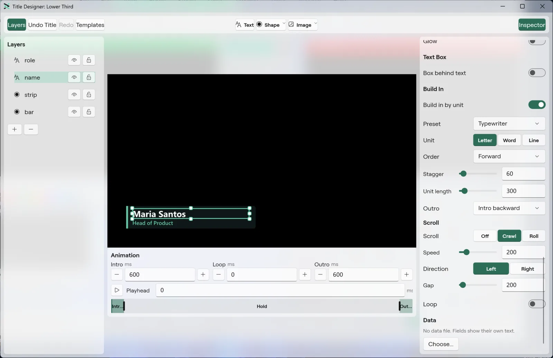The image size is (553, 358).
Task: Set build-in Unit to Word
Action: [509, 140]
